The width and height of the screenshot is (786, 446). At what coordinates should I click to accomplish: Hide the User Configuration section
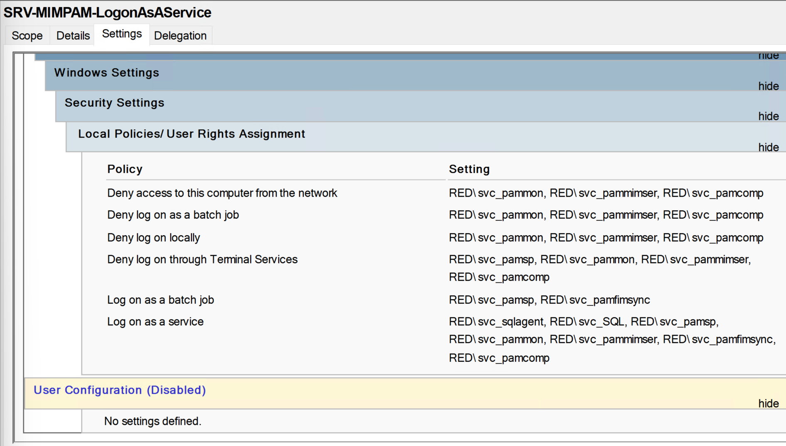768,404
